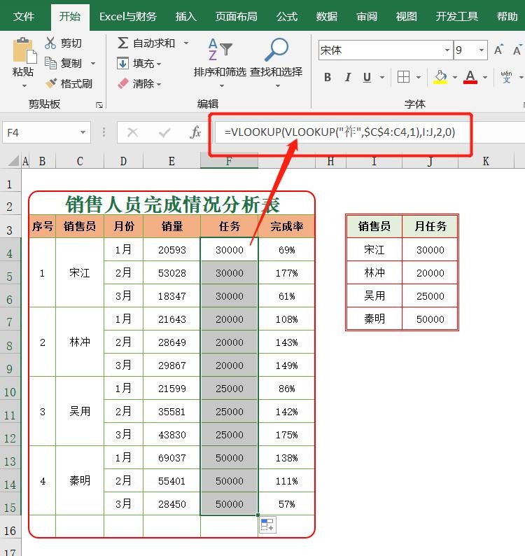Screen dimensions: 525x556
Task: Click the AutoSum (自动求和) sigma icon
Action: (122, 43)
